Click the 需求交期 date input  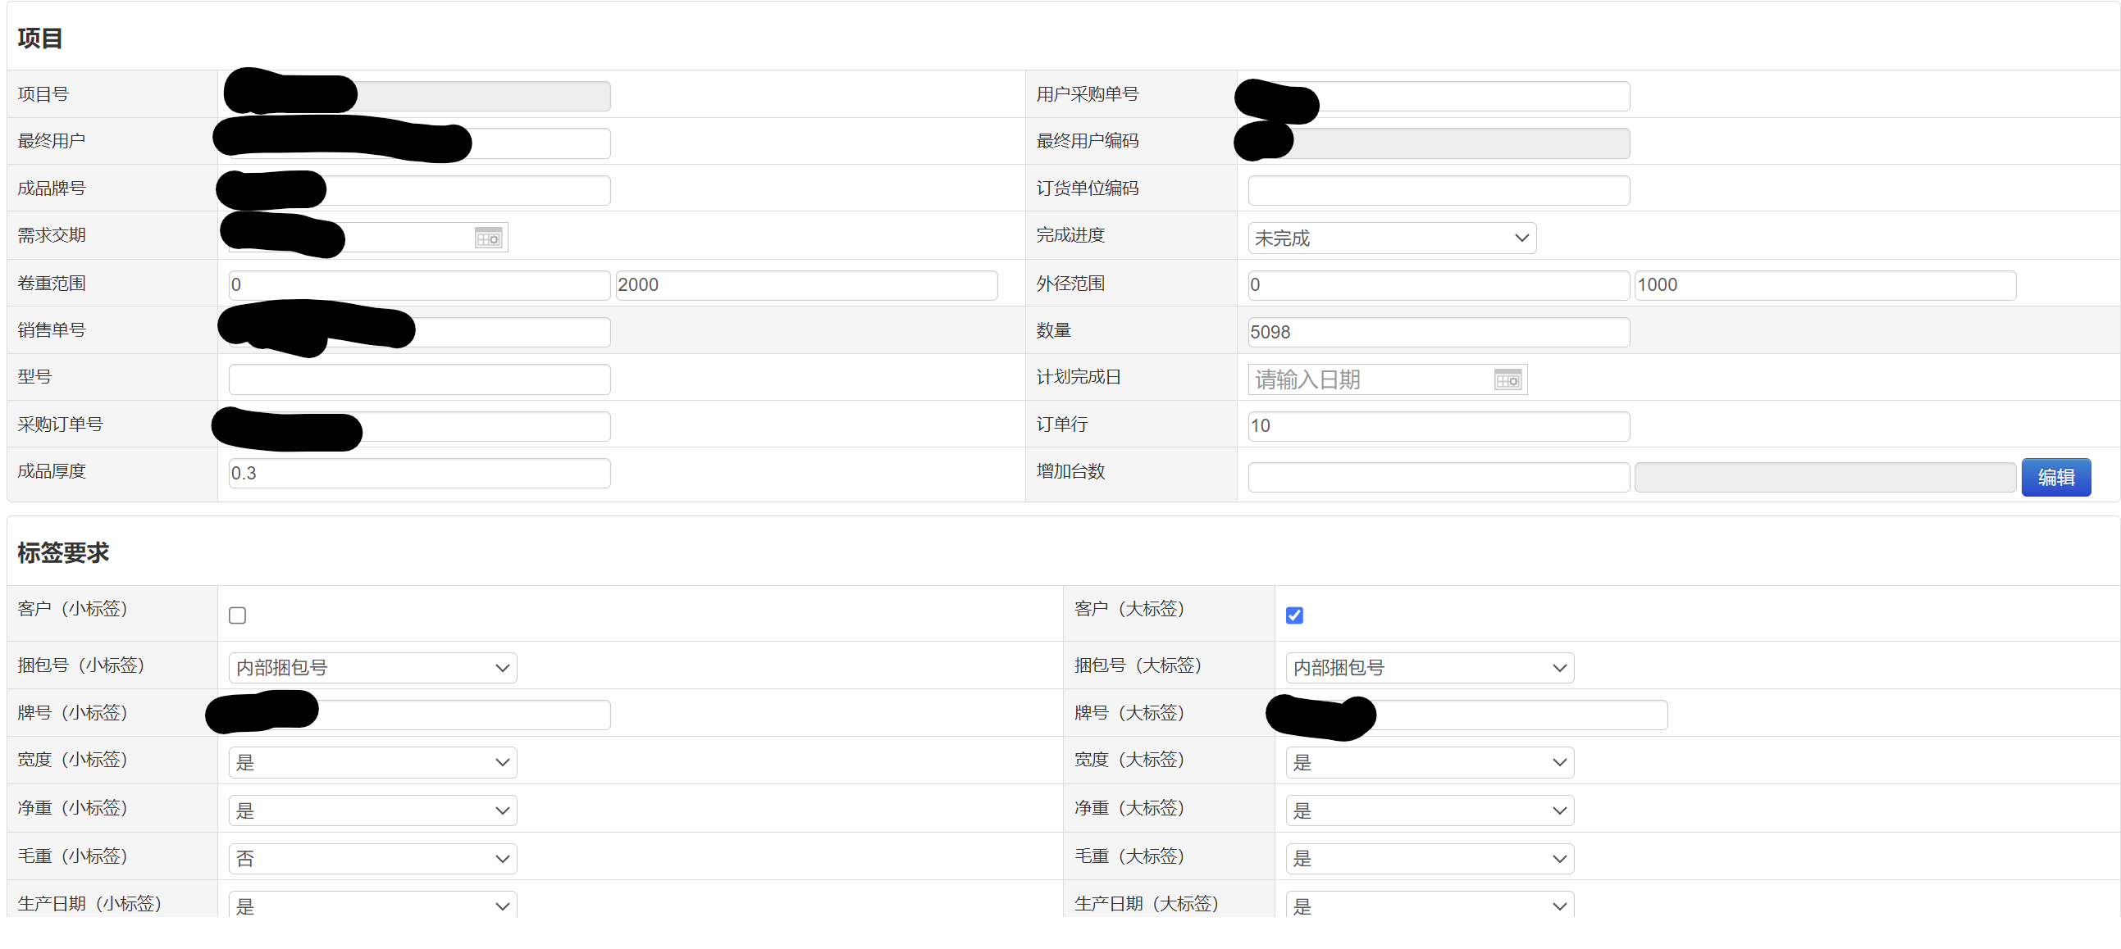coord(368,238)
